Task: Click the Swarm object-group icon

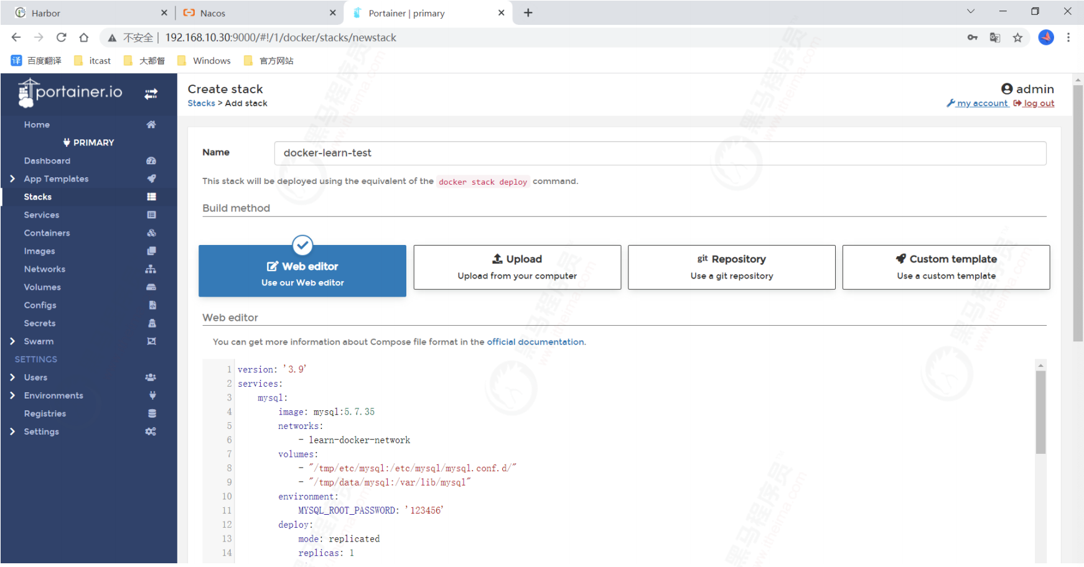Action: [x=151, y=341]
